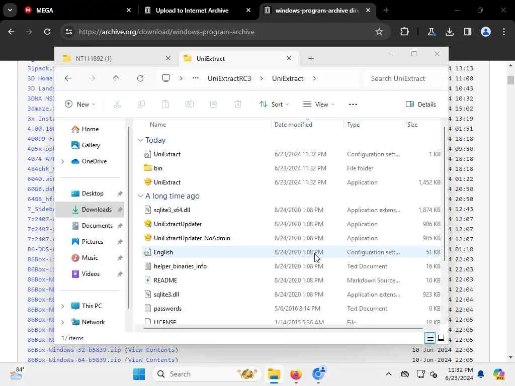The image size is (515, 386).
Task: Open the New dropdown menu
Action: [x=80, y=105]
